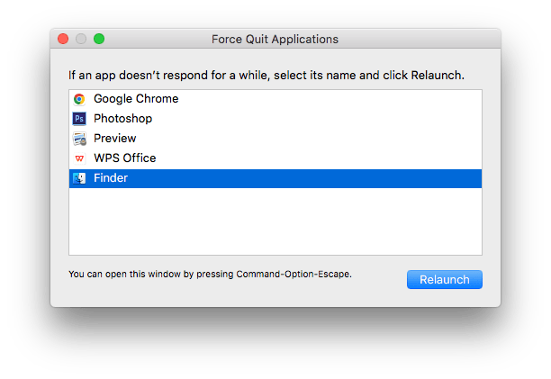Click empty area below Finder row
Image resolution: width=551 pixels, height=379 pixels.
coord(275,221)
